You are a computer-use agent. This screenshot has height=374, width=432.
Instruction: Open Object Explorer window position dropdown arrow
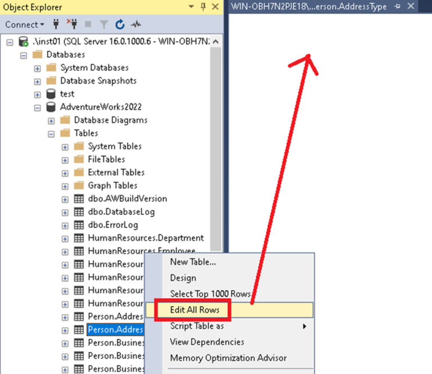tap(190, 7)
